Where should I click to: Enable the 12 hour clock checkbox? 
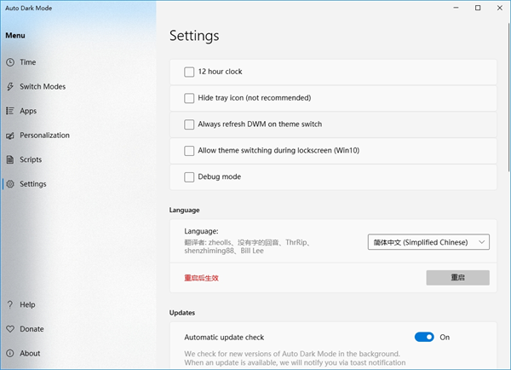pos(189,72)
